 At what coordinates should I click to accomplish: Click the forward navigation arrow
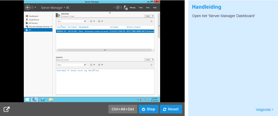click(32, 7)
